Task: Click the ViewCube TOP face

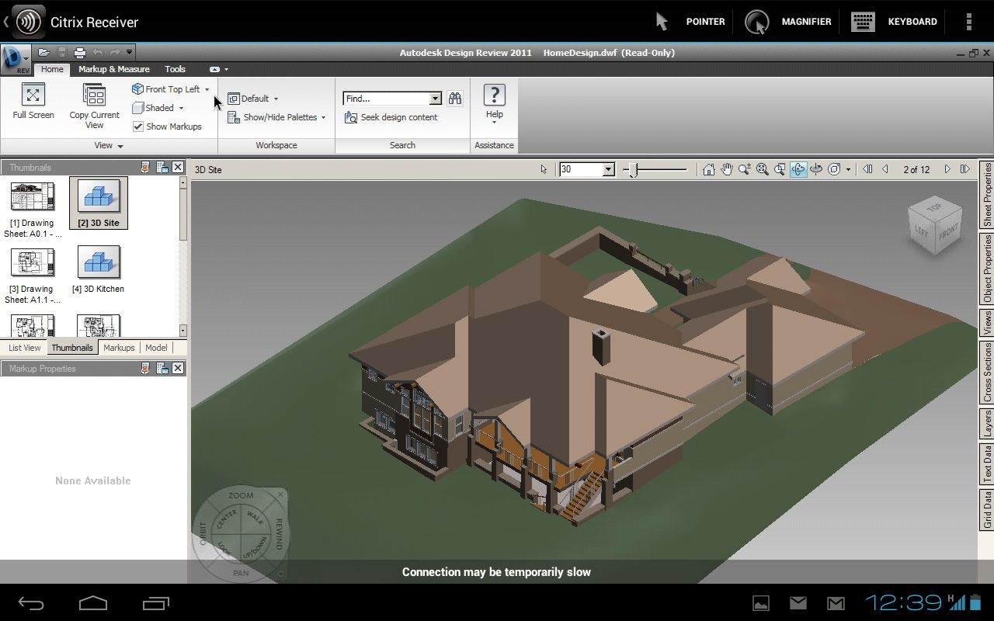Action: (934, 207)
